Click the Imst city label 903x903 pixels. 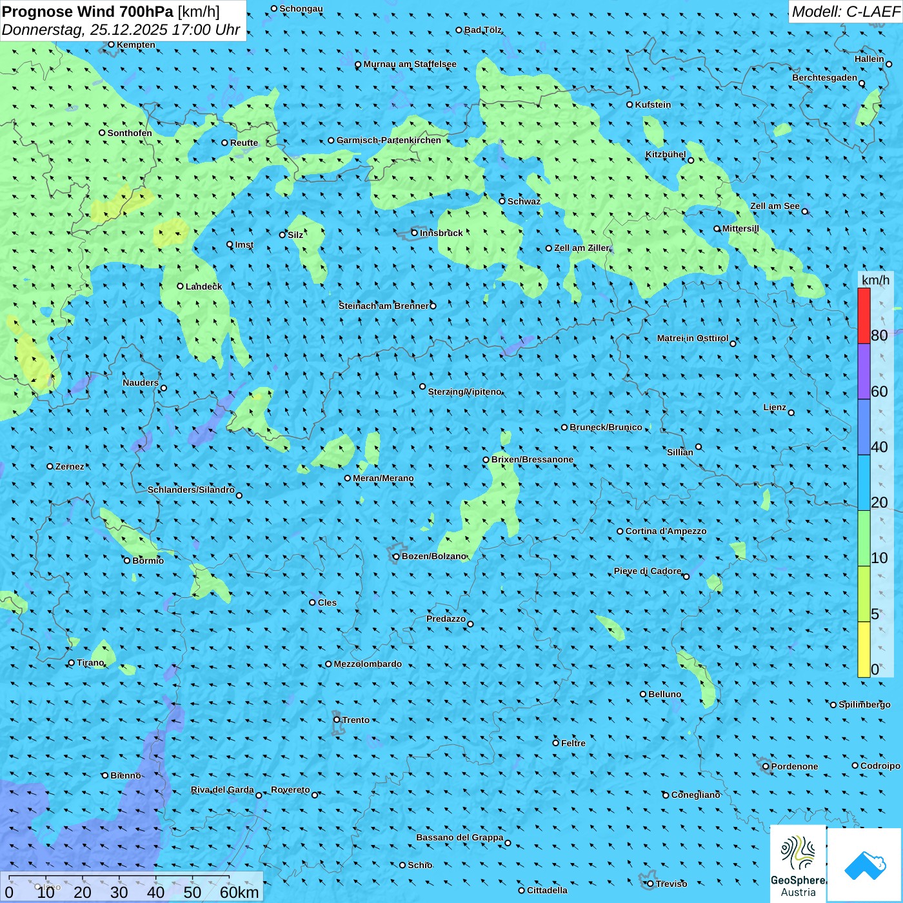coord(244,244)
